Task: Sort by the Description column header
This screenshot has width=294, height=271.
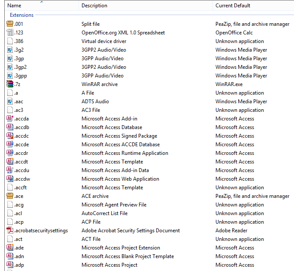Action: (94, 6)
